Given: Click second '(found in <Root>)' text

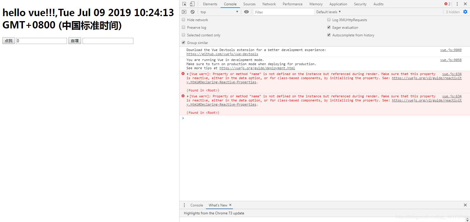Looking at the screenshot, I should click(x=203, y=113).
